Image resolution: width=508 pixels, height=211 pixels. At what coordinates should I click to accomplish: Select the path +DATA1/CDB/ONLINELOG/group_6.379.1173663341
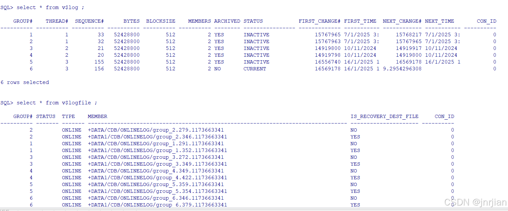point(157,205)
